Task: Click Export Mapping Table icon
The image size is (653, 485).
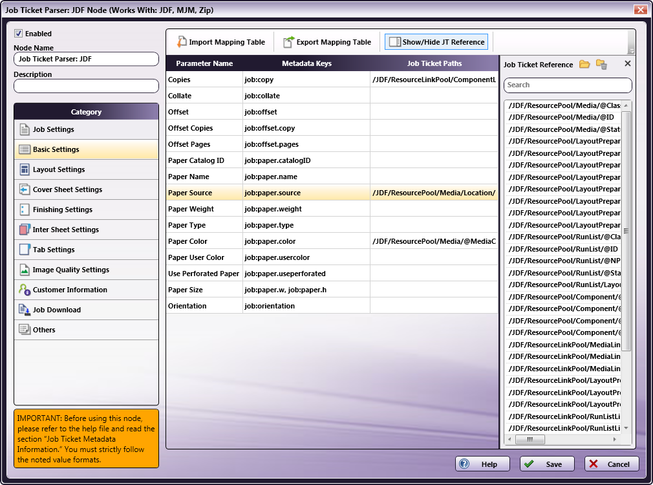Action: [288, 41]
